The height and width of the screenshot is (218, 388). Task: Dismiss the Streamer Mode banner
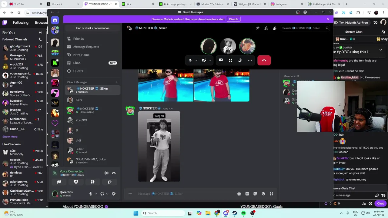pos(328,19)
